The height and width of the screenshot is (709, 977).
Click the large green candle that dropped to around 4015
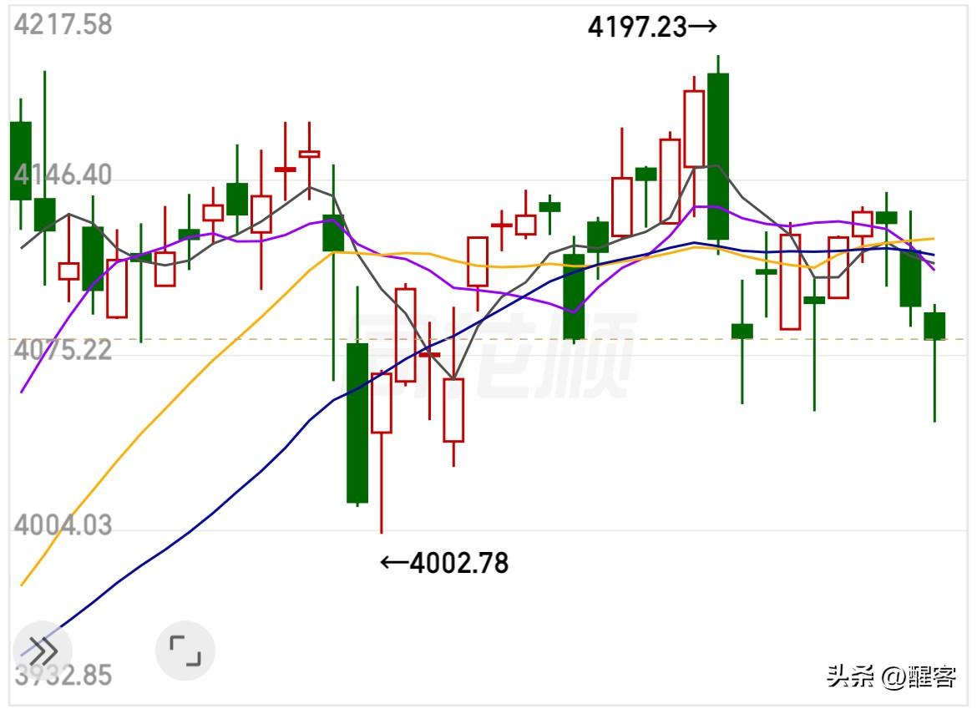pyautogui.click(x=357, y=422)
